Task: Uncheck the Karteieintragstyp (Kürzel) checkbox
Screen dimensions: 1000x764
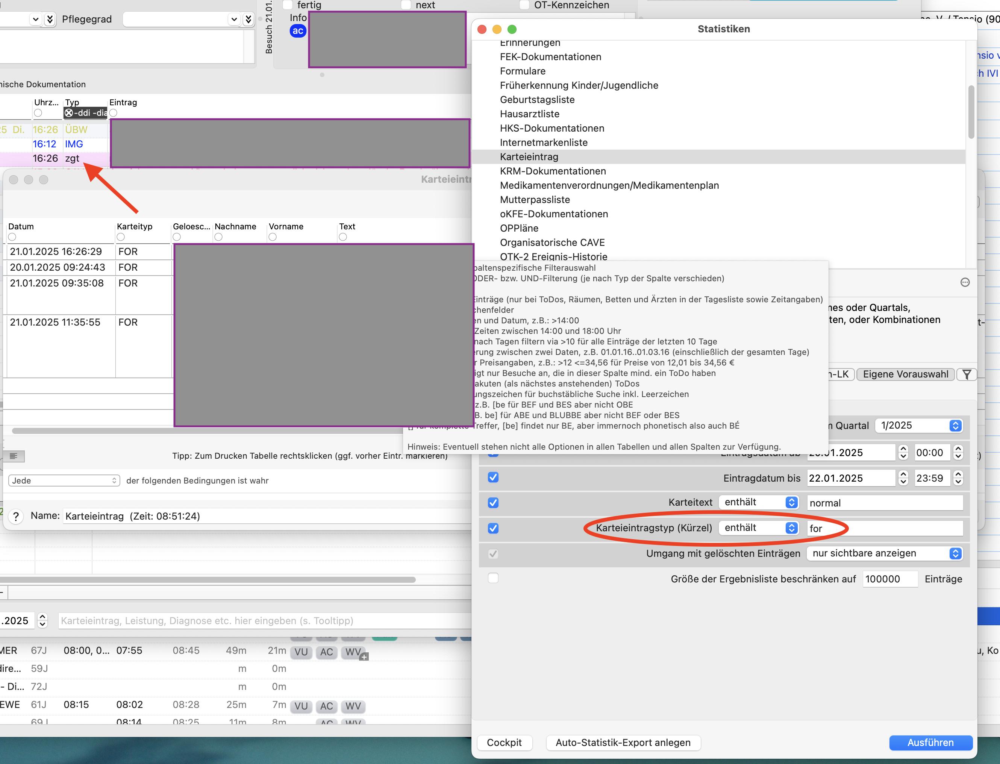Action: pyautogui.click(x=493, y=528)
